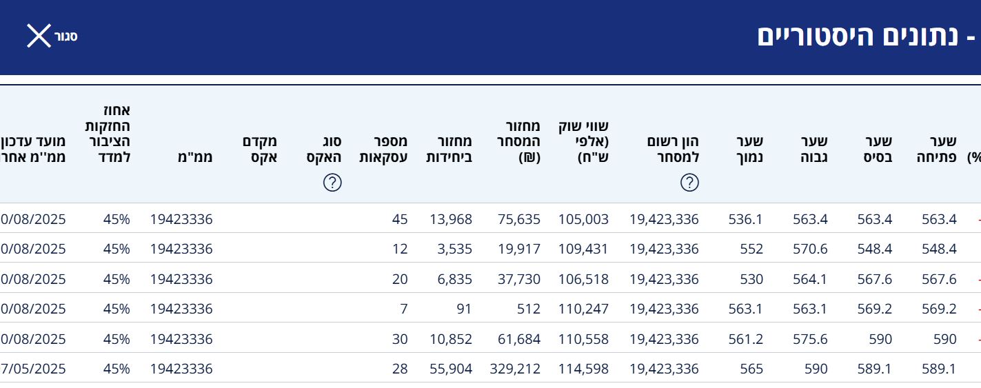981x388 pixels.
Task: Click the מועד עדכון ממ"מ header
Action: 33,150
